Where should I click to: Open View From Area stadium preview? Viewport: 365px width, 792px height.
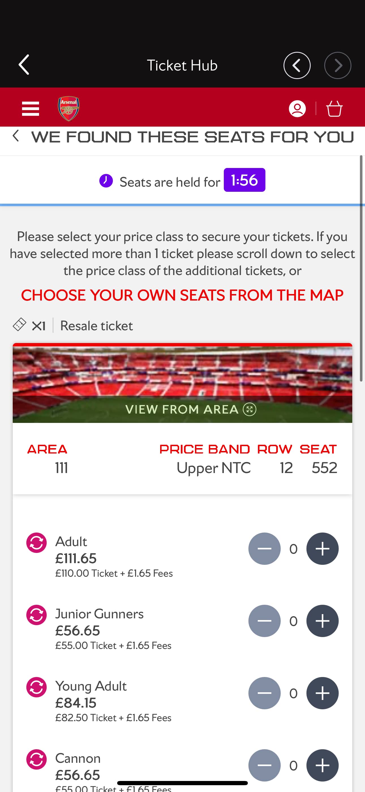[x=190, y=409]
